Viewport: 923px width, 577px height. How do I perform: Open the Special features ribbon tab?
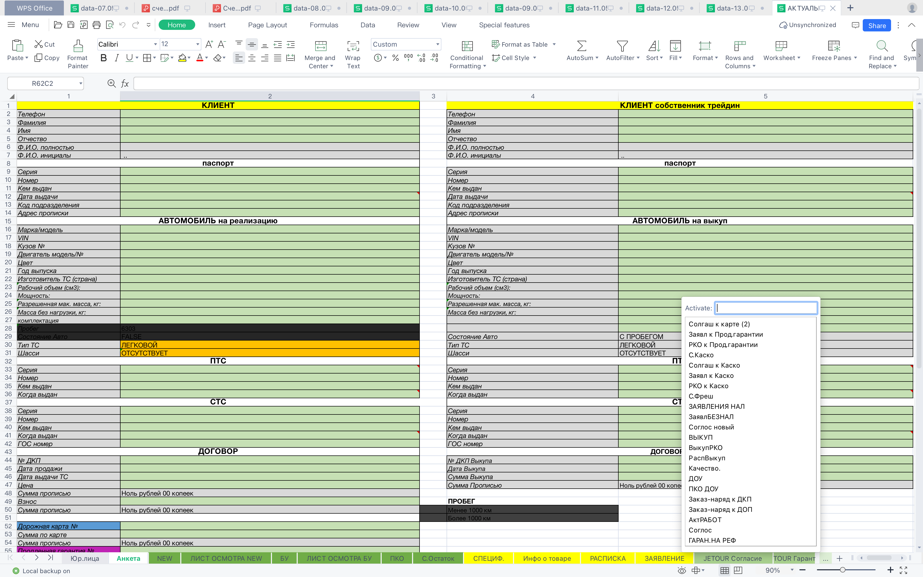504,25
